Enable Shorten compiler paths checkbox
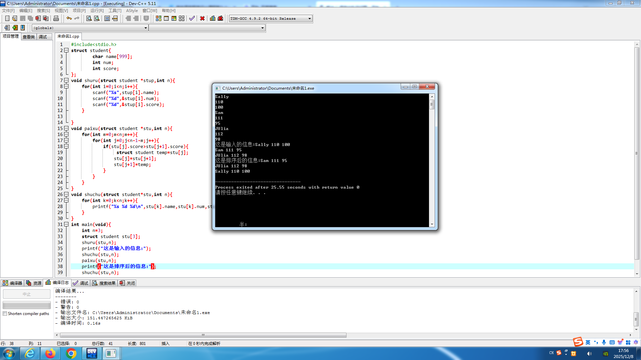Screen dimensions: 641x360 (x=5, y=314)
